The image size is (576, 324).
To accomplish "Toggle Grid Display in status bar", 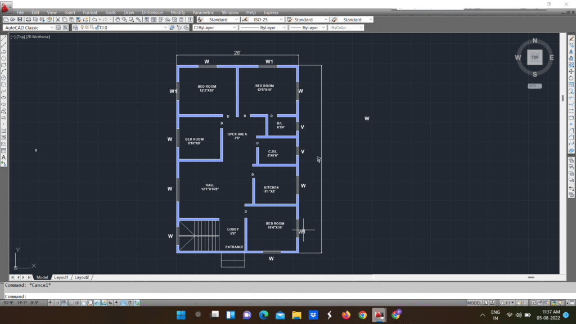I will (64, 303).
